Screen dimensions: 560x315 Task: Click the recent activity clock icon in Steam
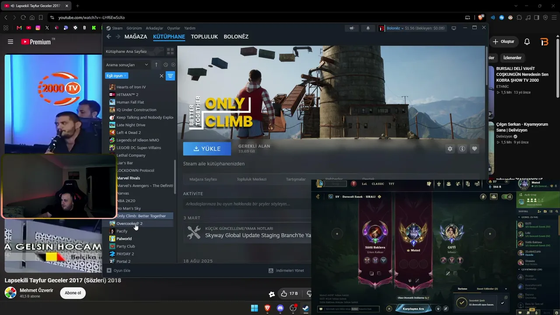coord(166,65)
